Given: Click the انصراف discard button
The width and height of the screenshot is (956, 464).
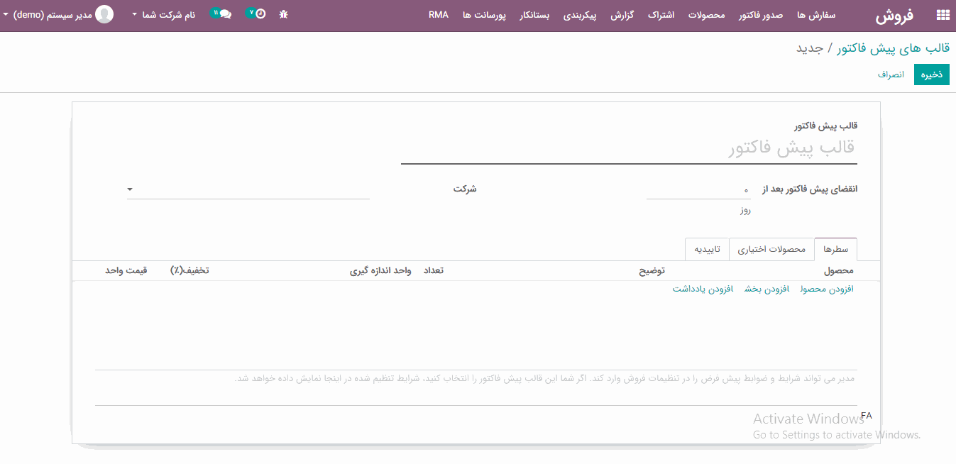Looking at the screenshot, I should pyautogui.click(x=891, y=74).
